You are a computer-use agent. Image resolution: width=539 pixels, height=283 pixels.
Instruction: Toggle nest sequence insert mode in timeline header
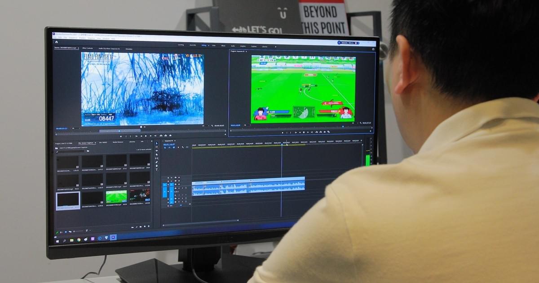pyautogui.click(x=164, y=148)
